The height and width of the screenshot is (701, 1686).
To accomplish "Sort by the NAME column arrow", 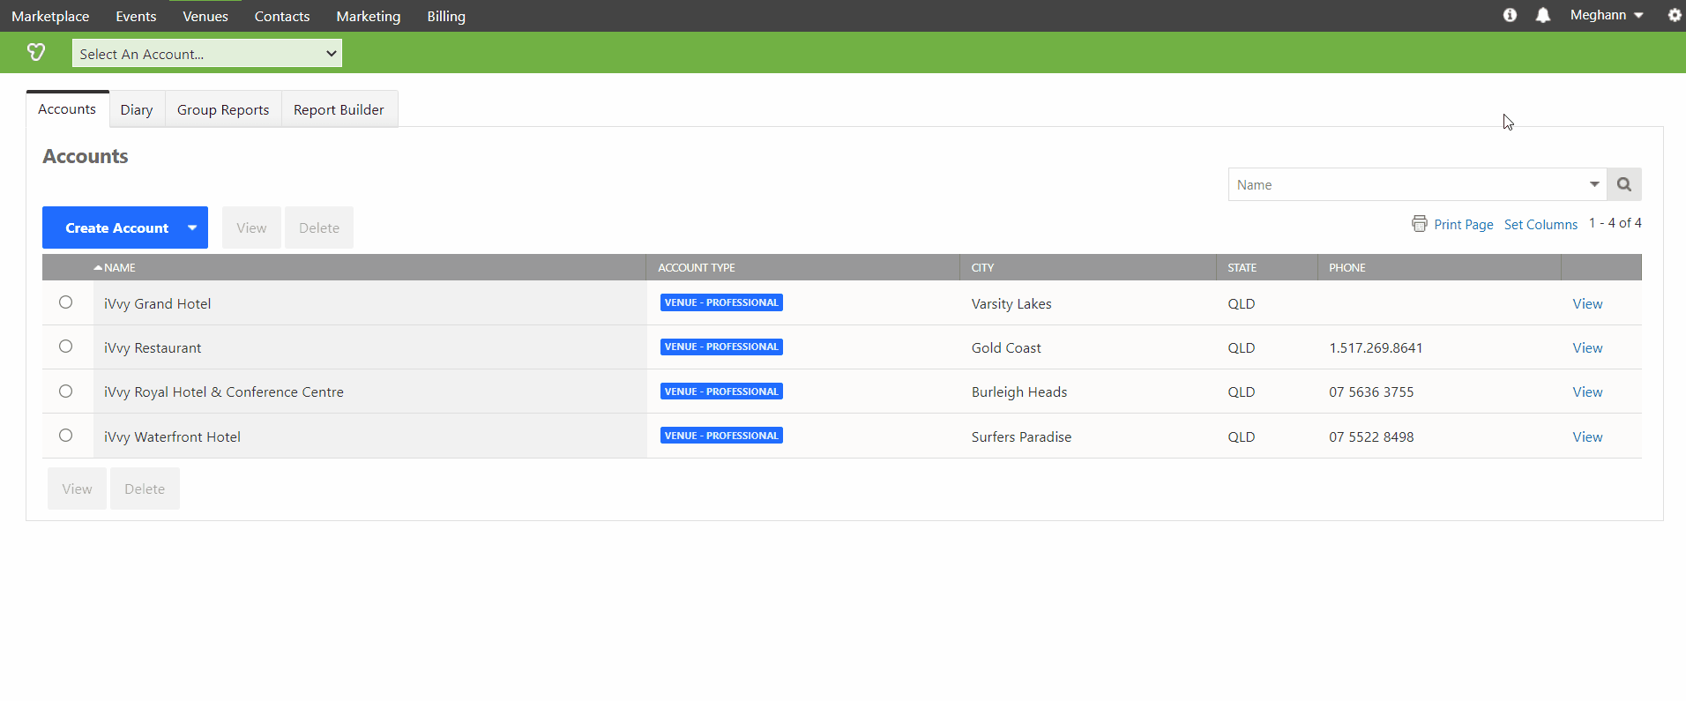I will pos(98,267).
